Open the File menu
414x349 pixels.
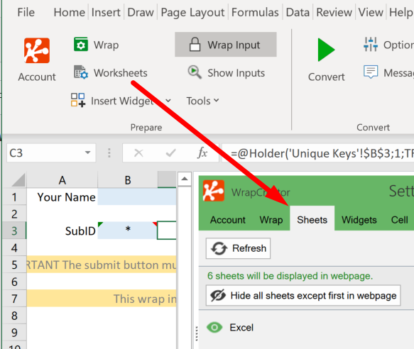[x=26, y=12]
